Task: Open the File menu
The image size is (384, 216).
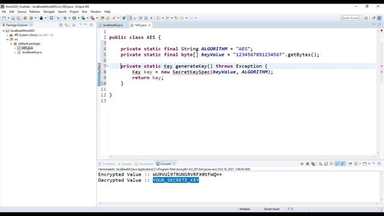Action: pos(4,11)
